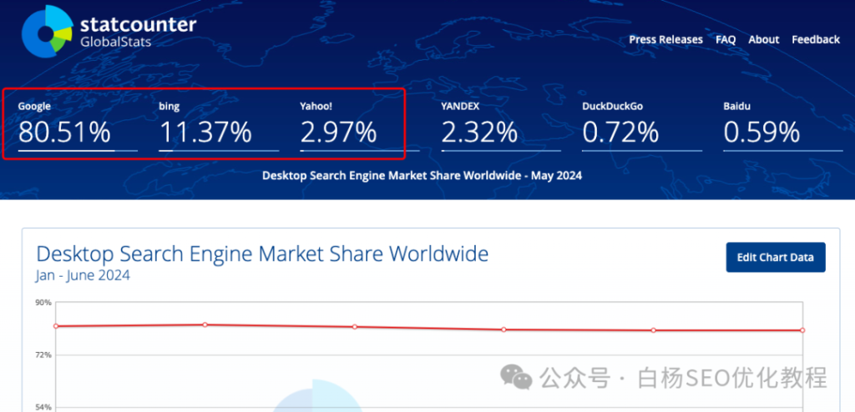Open the Feedback link
The width and height of the screenshot is (855, 412).
816,40
